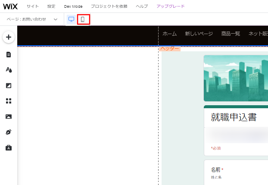This screenshot has width=268, height=185.
Task: Open the プロジェクトを依頼 menu
Action: point(109,6)
